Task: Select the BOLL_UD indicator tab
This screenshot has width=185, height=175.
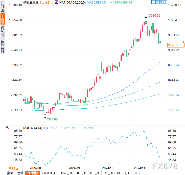Action: point(81,173)
